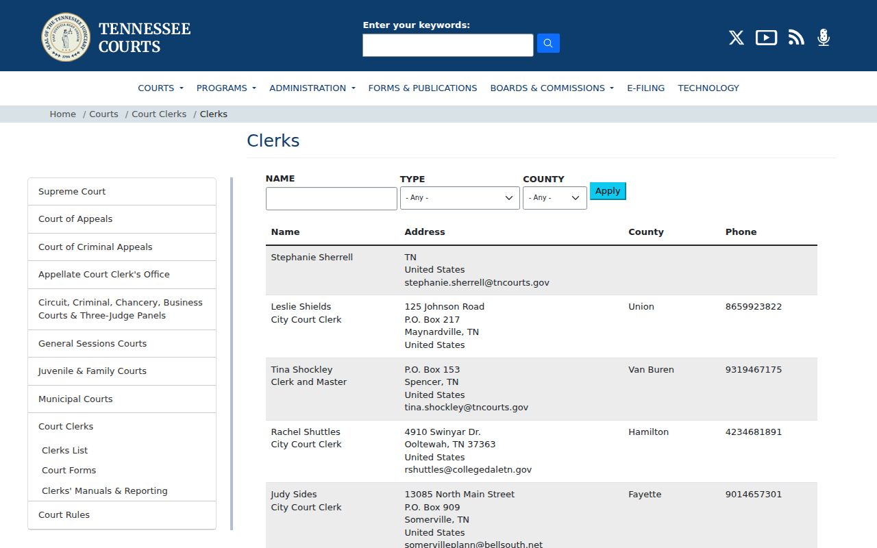Click the Name column header

(x=285, y=232)
